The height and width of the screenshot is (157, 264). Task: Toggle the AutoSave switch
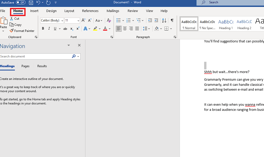(x=20, y=2)
